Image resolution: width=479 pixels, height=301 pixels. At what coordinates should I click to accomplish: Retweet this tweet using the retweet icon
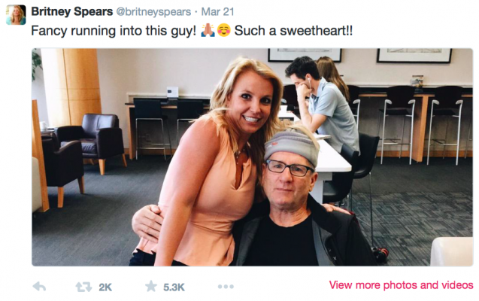pos(84,287)
